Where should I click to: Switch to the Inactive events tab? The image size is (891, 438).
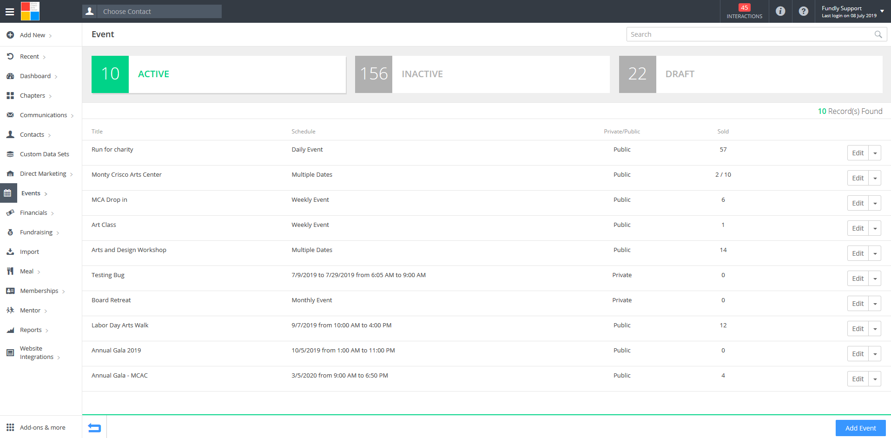pos(482,74)
